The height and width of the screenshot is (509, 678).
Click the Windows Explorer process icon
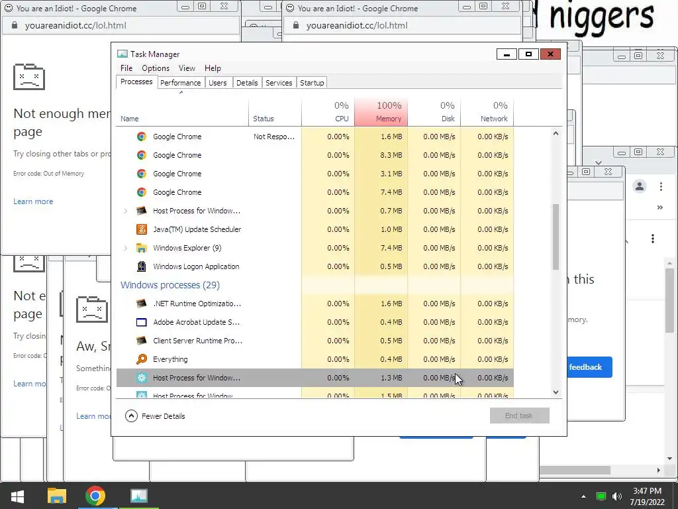click(x=142, y=248)
